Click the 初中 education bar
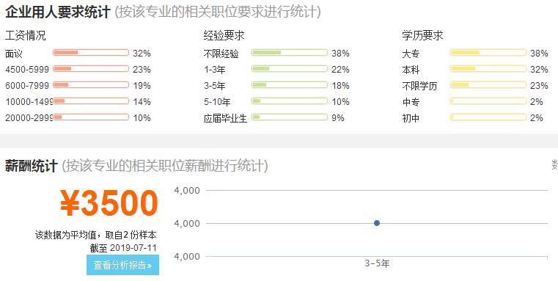The width and height of the screenshot is (558, 281). [x=488, y=117]
